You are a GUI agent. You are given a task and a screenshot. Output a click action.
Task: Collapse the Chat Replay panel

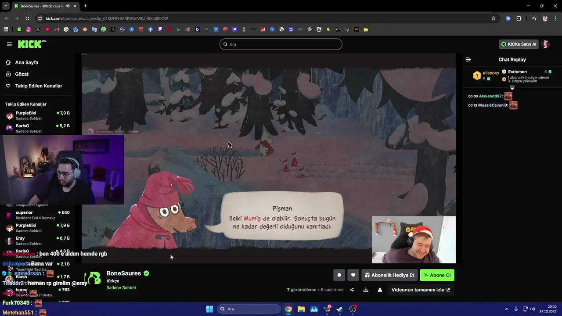point(468,60)
